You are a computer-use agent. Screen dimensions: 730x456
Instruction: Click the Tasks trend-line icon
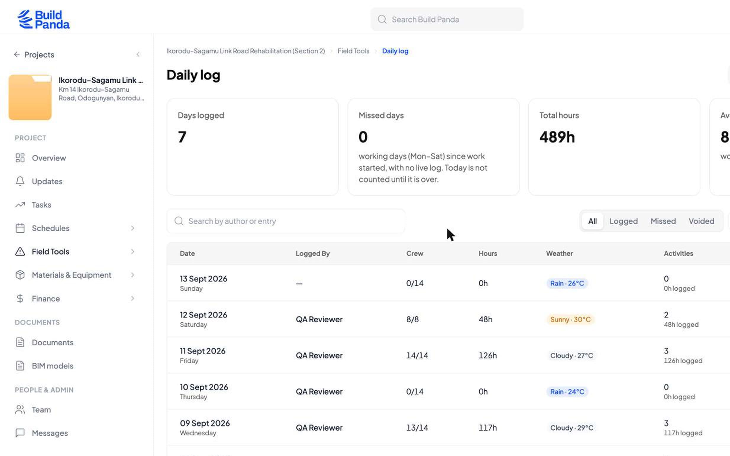(x=20, y=205)
